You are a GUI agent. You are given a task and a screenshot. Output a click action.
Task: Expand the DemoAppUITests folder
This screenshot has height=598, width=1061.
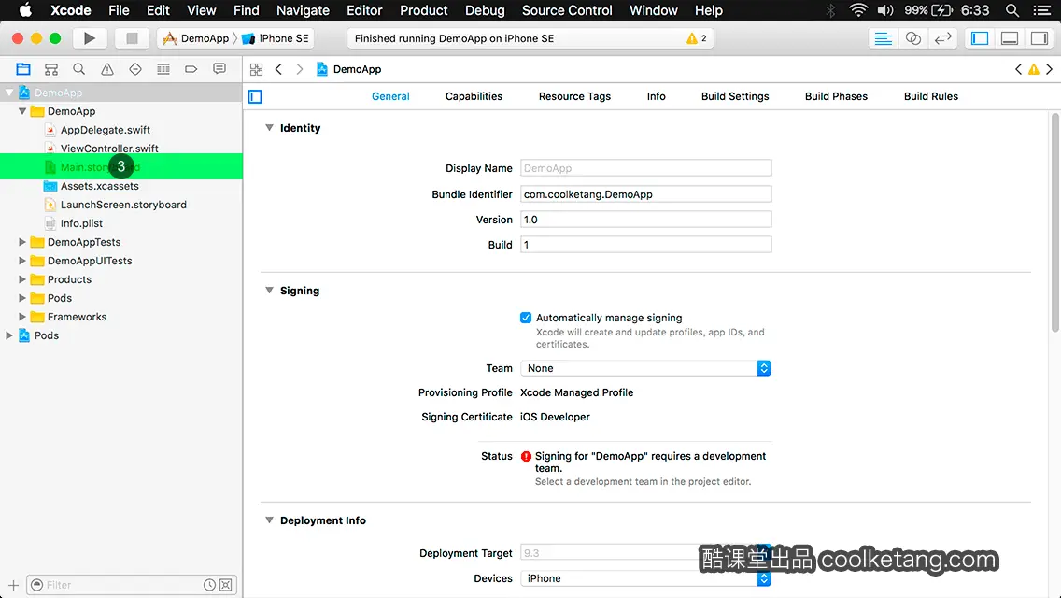point(22,261)
